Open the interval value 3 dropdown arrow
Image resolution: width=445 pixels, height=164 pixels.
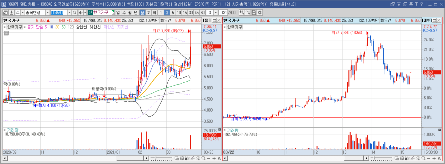click(215, 12)
